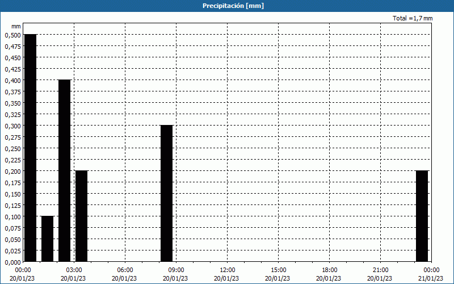Click the 0,175 y-axis label
454x284 pixels.
13,182
